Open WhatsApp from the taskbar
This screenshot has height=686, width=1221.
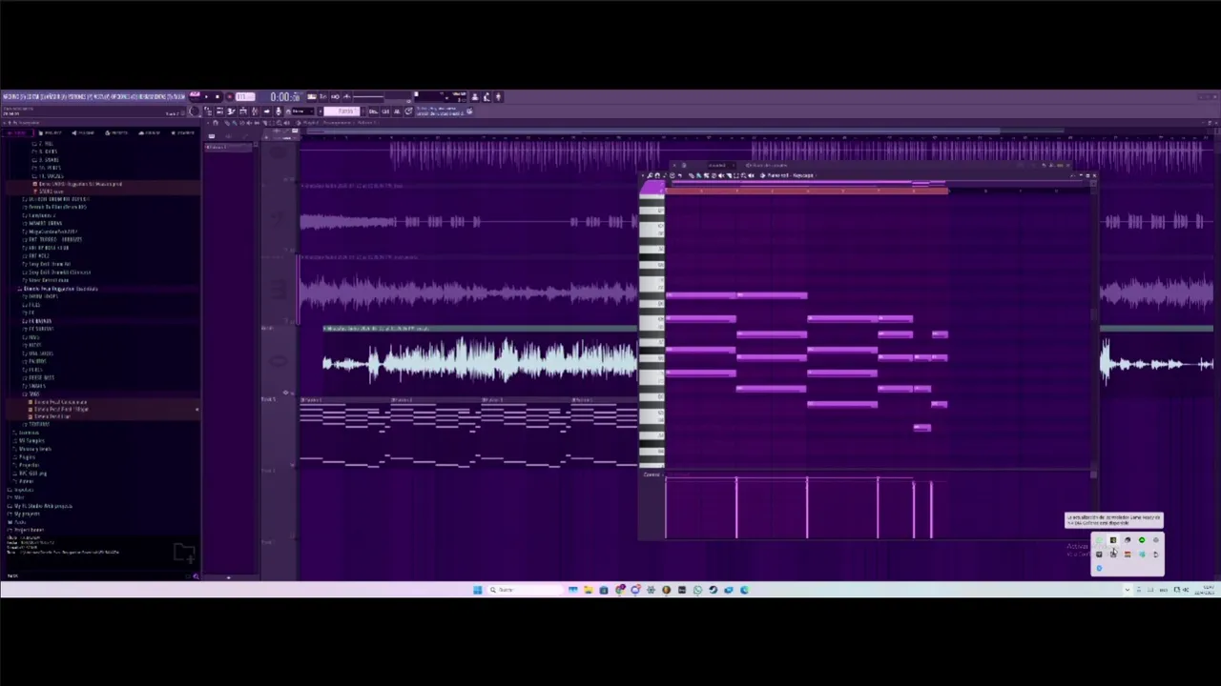point(697,590)
